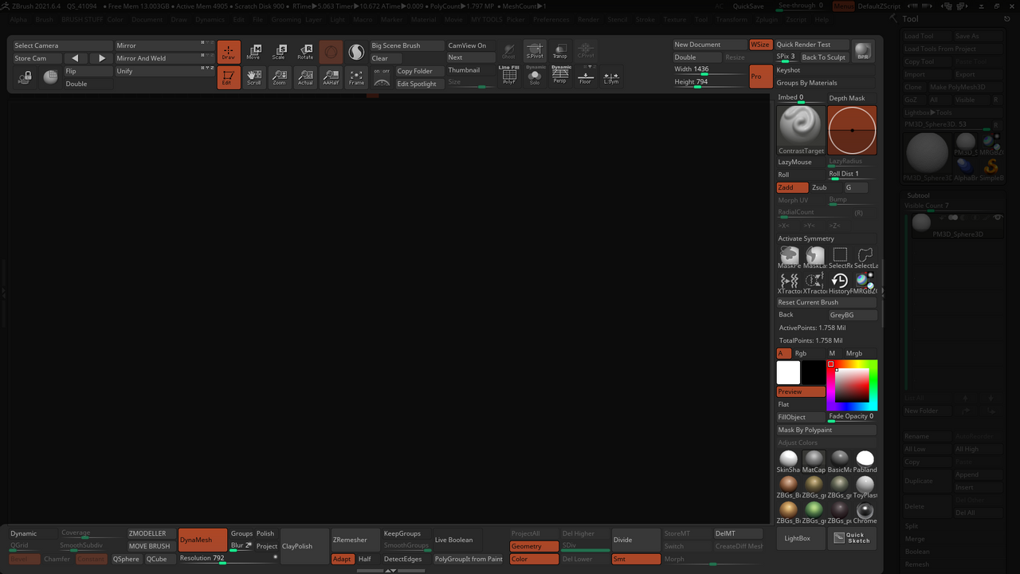Click the New Document button

pyautogui.click(x=710, y=45)
